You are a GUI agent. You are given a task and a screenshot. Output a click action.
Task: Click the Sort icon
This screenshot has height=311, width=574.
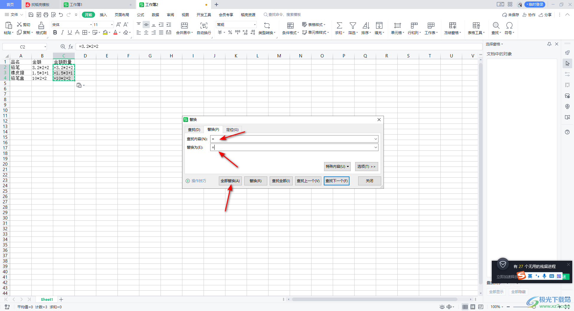tap(366, 25)
